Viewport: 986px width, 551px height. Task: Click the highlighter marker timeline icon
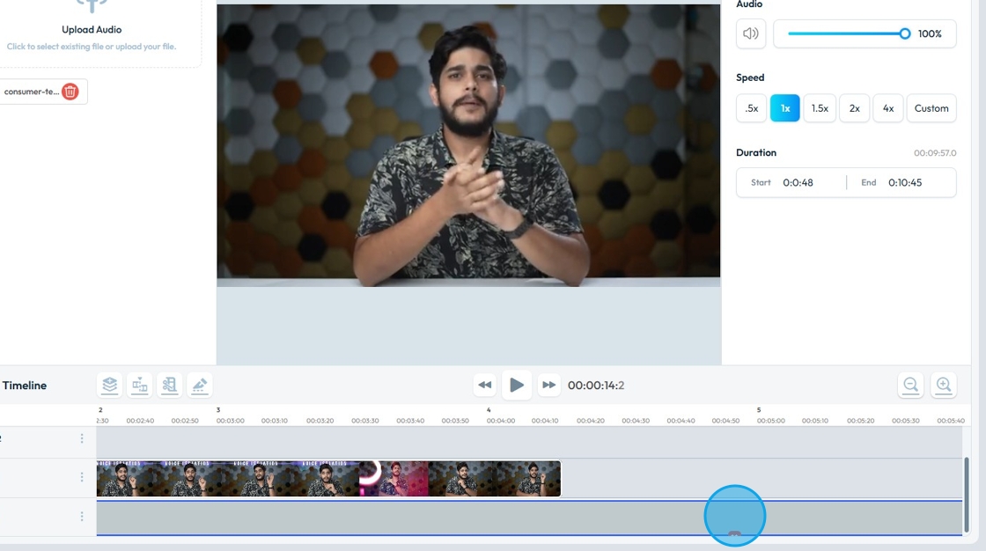(199, 385)
